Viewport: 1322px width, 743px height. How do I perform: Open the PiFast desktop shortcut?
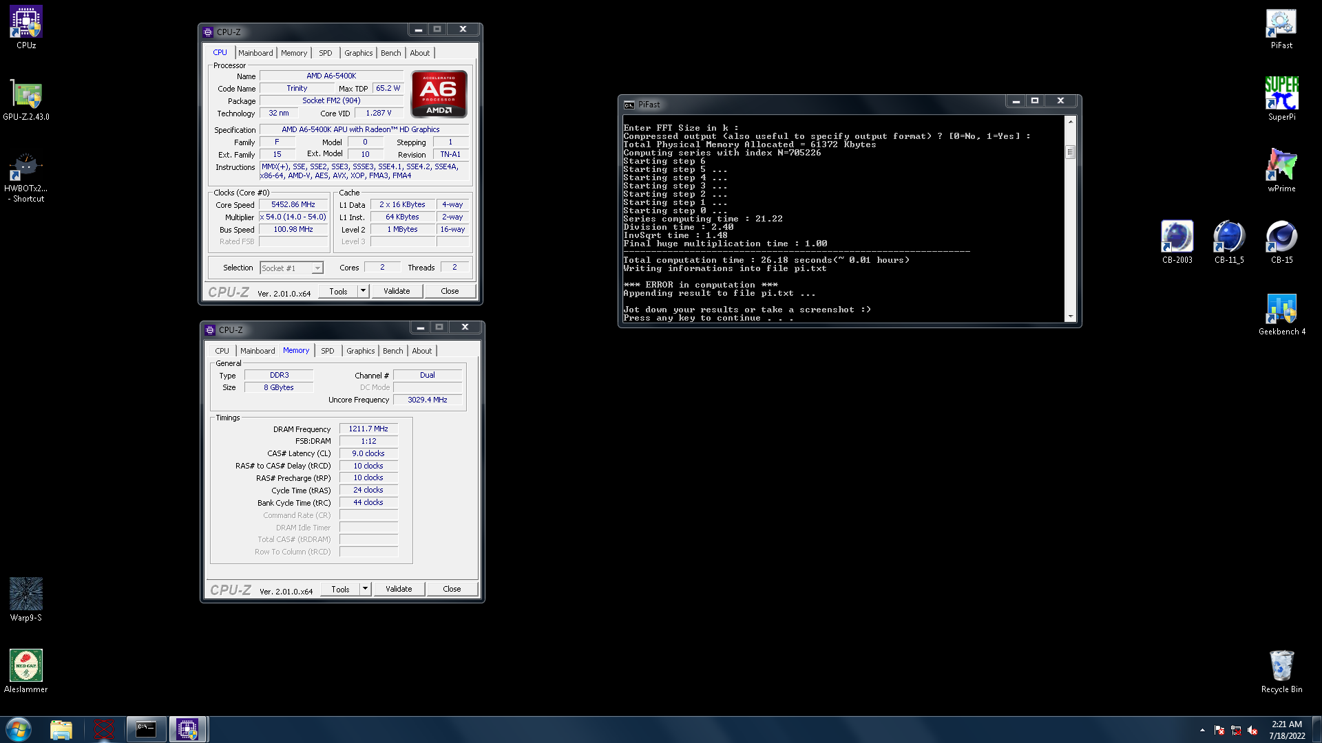[1281, 28]
